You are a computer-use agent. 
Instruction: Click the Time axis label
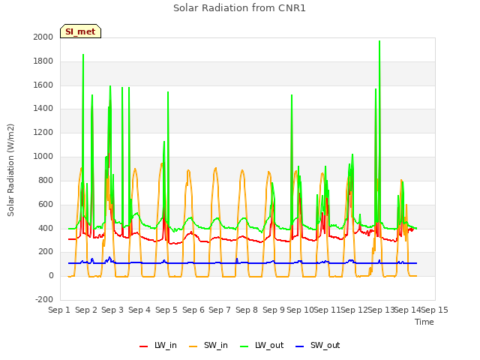(x=424, y=322)
